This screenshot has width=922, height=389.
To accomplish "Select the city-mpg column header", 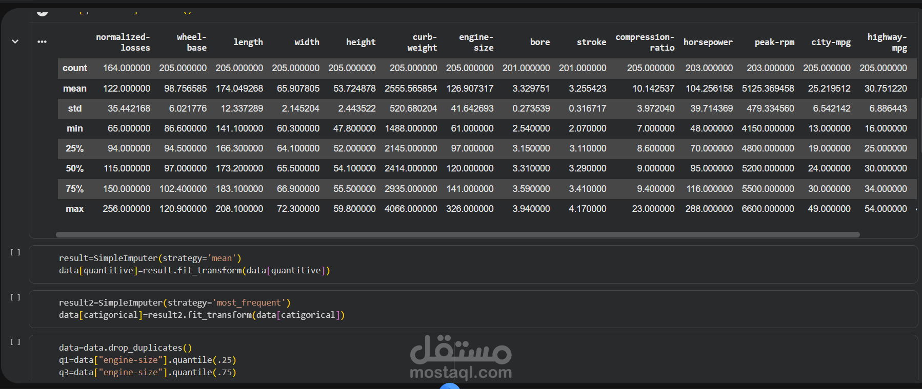I will click(x=831, y=42).
